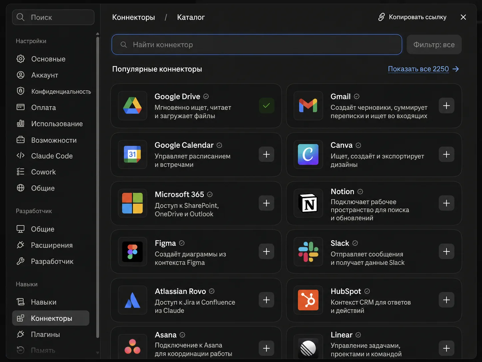The height and width of the screenshot is (362, 482).
Task: Click the Google Calendar logo icon
Action: click(x=133, y=154)
